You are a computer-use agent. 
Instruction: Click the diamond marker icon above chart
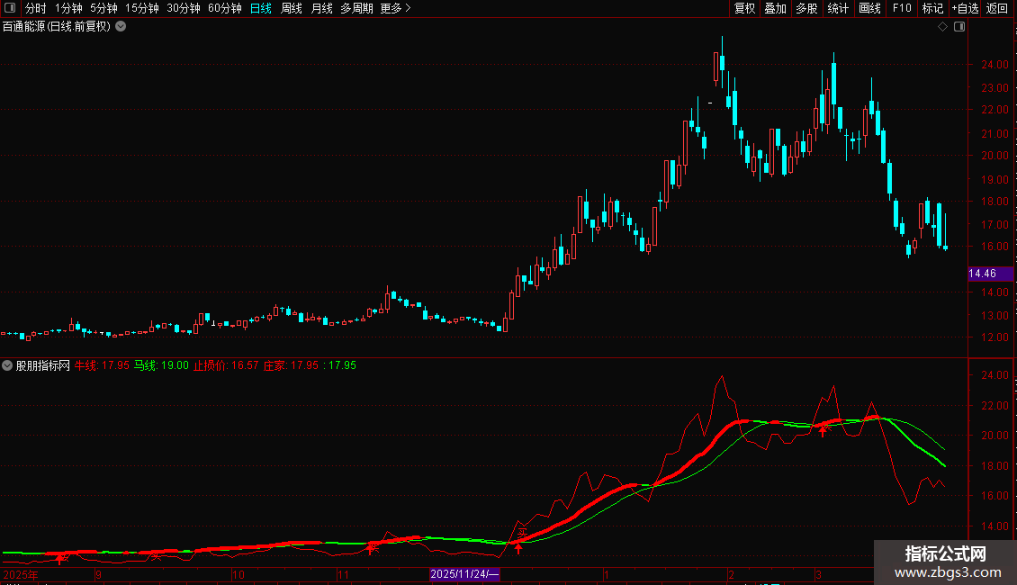(x=942, y=27)
